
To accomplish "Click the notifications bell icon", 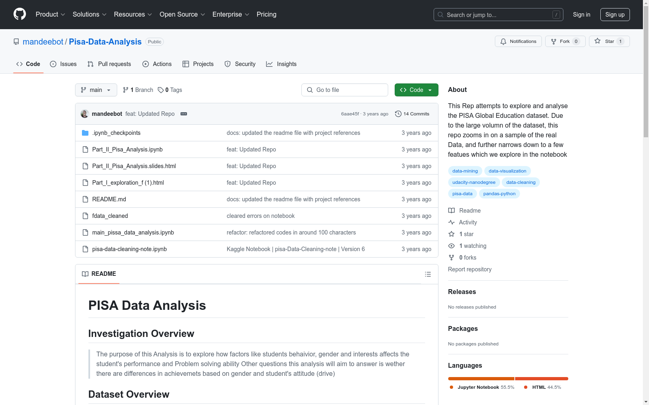I will (503, 41).
